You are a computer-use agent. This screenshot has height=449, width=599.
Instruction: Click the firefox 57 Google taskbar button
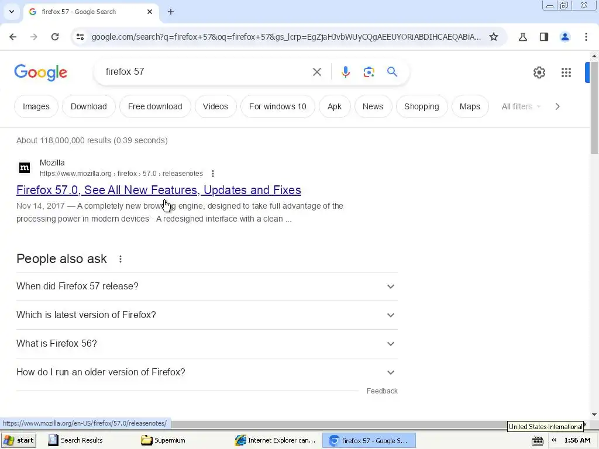pyautogui.click(x=369, y=440)
